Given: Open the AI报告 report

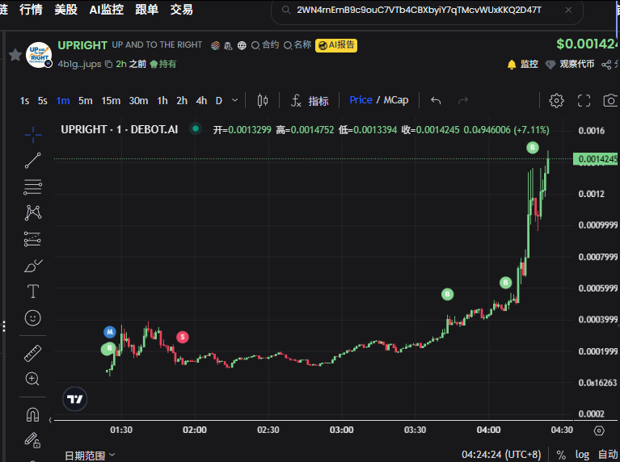Looking at the screenshot, I should (336, 45).
